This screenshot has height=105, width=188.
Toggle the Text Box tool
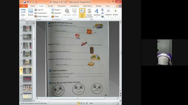[82, 13]
